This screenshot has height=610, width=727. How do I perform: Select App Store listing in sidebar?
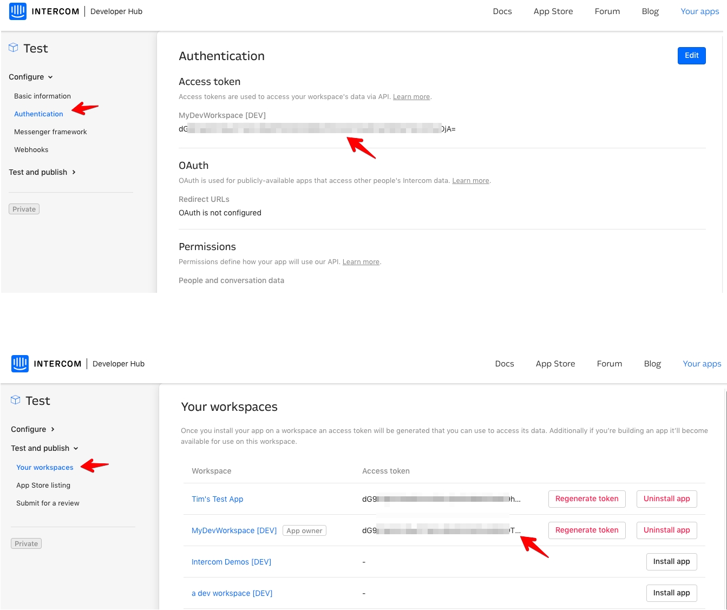[x=43, y=486]
